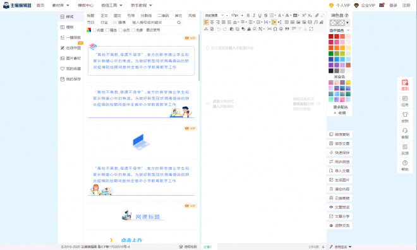Open font color dropdown arrow
This screenshot has width=417, height=250.
282,15
